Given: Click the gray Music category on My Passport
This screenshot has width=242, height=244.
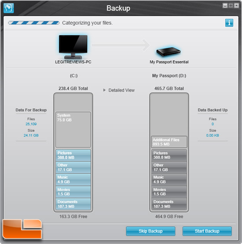Looking at the screenshot, I should (169, 180).
